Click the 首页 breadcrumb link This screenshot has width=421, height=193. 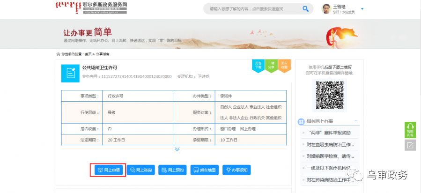(88, 54)
